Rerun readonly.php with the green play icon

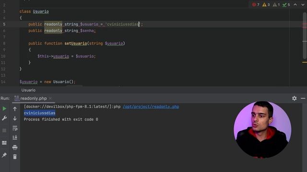4,108
